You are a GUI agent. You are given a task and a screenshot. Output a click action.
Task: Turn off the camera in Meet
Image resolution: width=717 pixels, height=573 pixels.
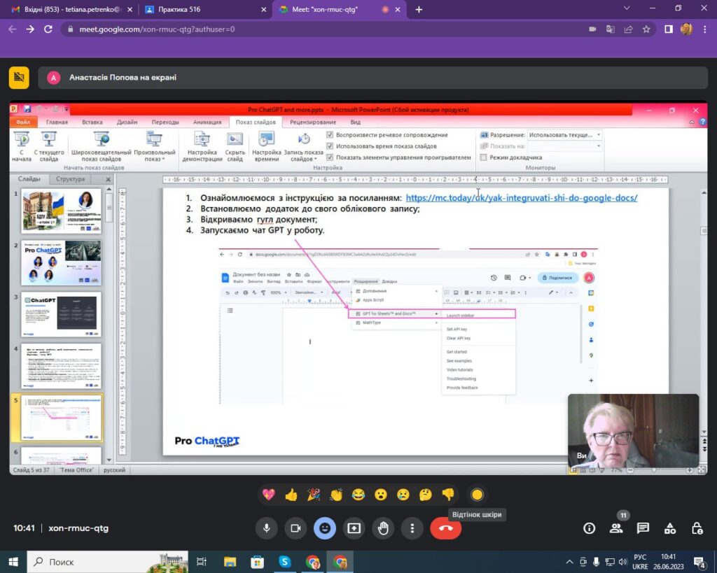(x=295, y=528)
